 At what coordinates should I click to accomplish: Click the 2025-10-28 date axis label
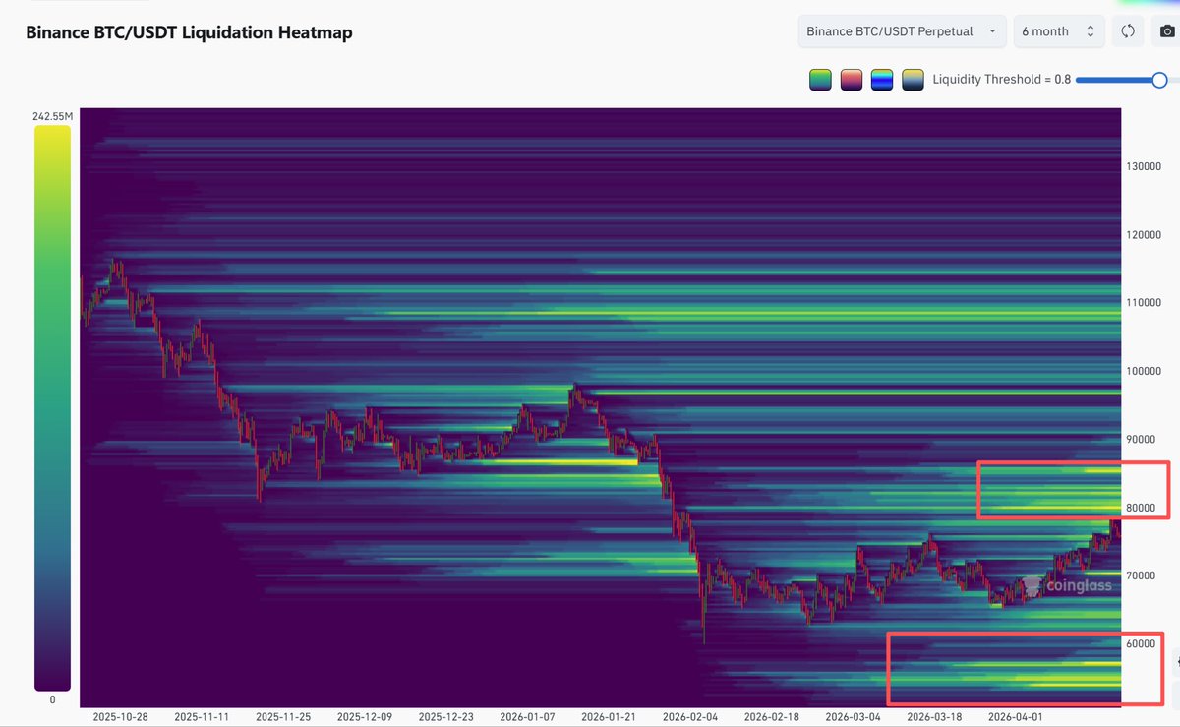120,717
